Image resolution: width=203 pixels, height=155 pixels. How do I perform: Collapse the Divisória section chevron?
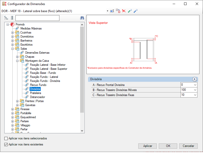click(194, 79)
